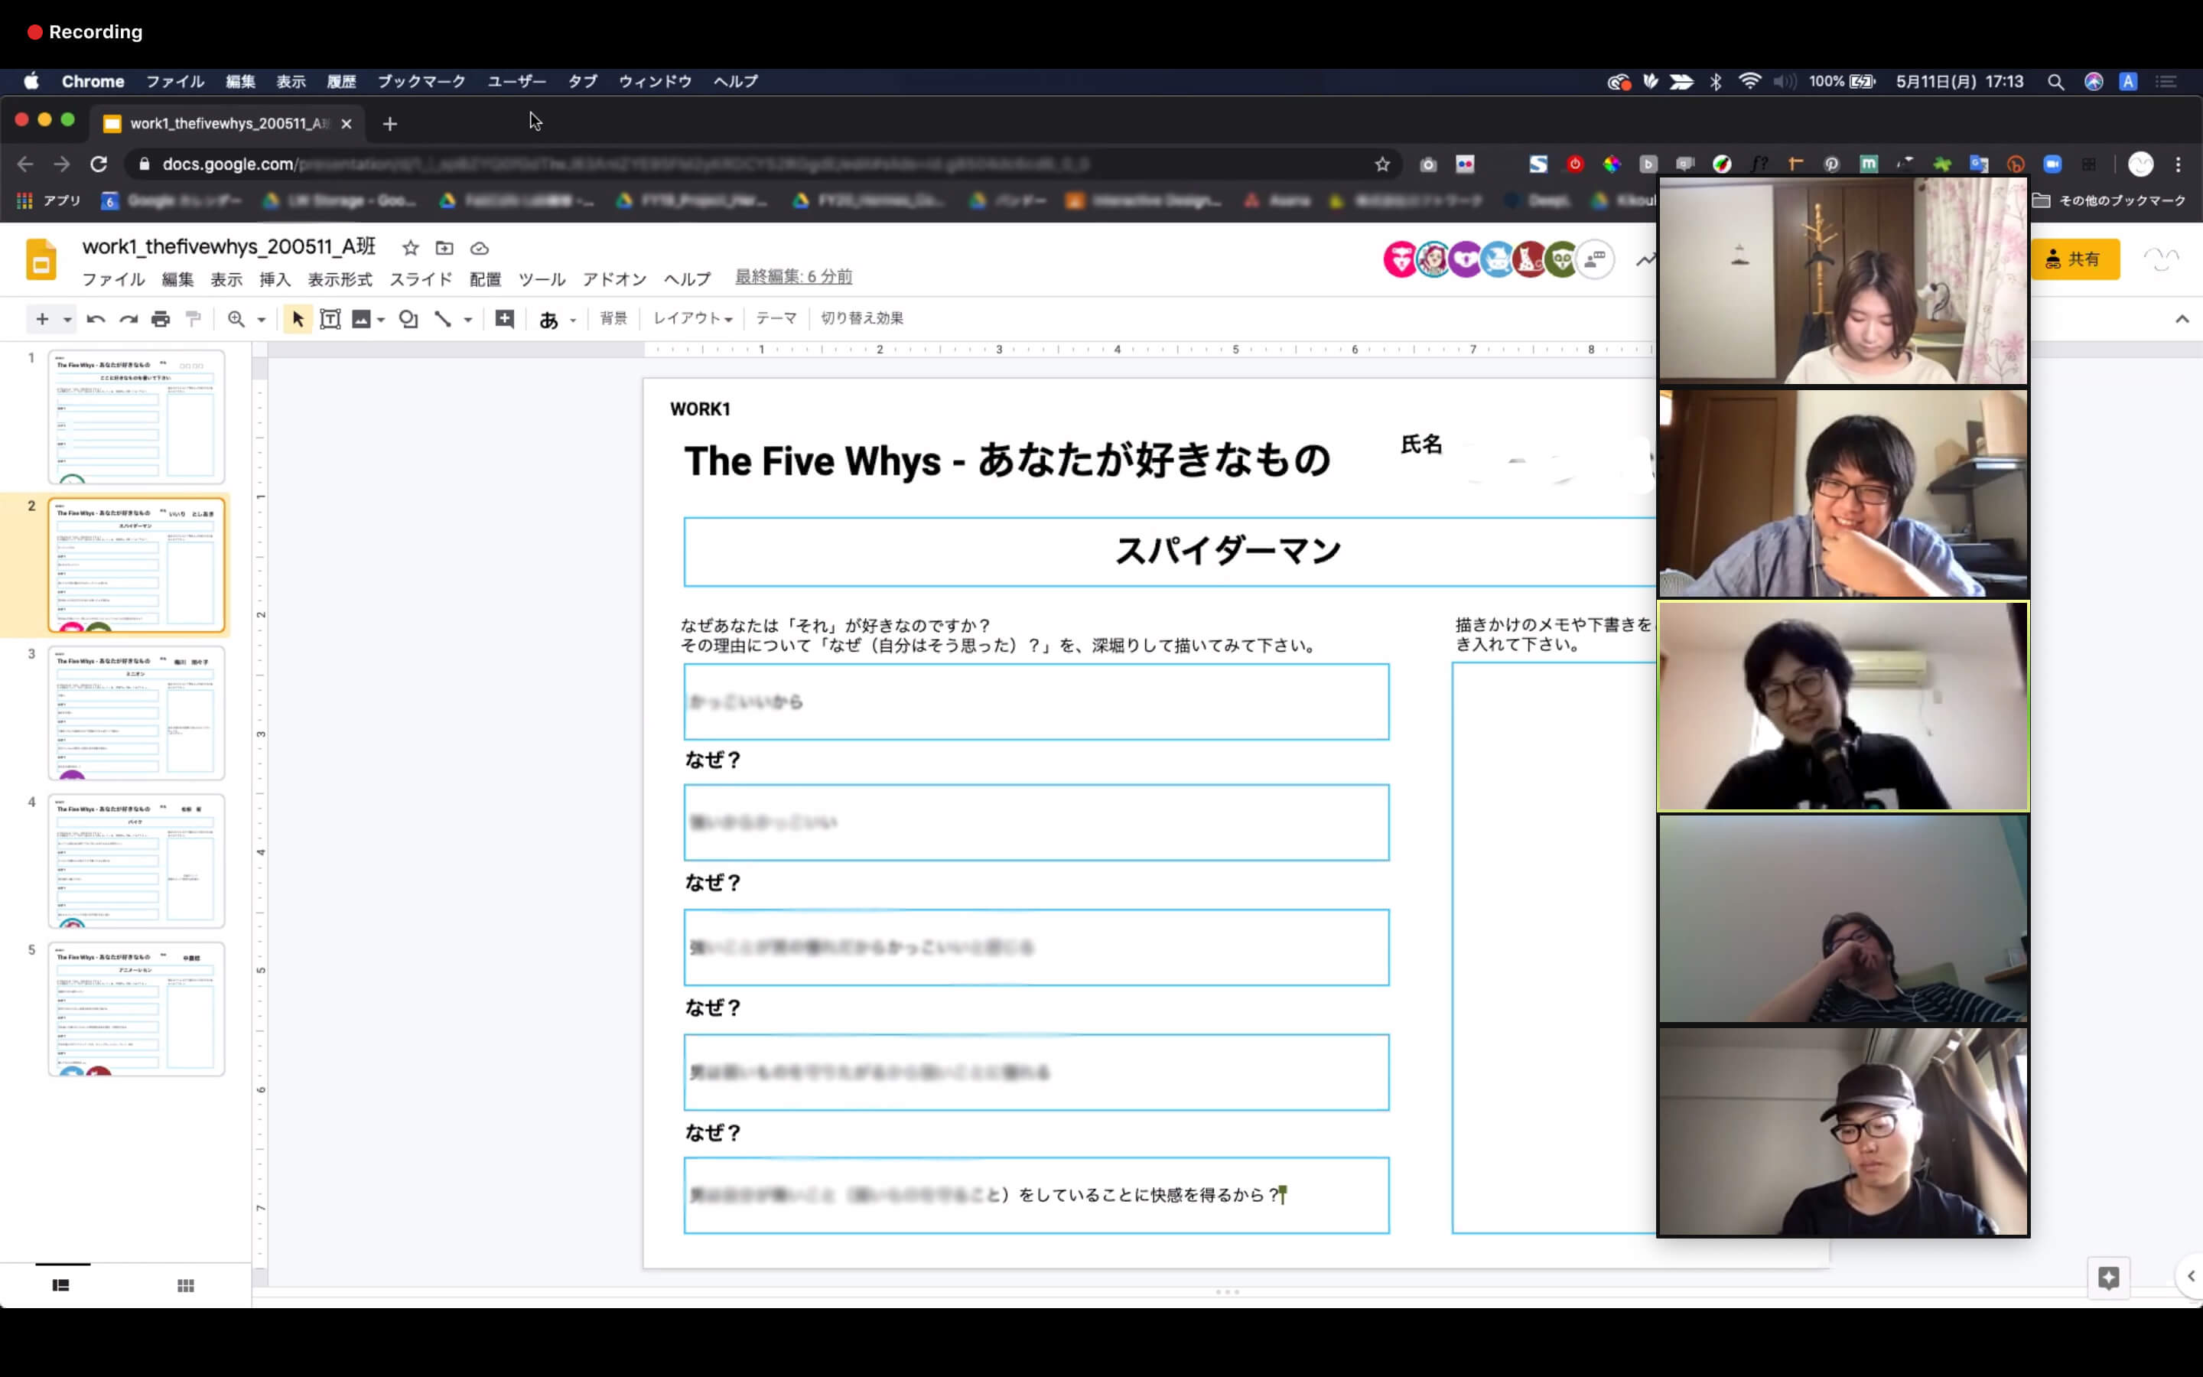Bookmark this page with the star icon

[x=1382, y=164]
